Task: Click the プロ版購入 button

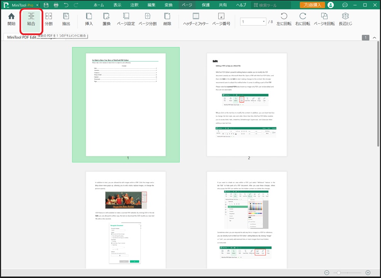Action: pos(312,5)
